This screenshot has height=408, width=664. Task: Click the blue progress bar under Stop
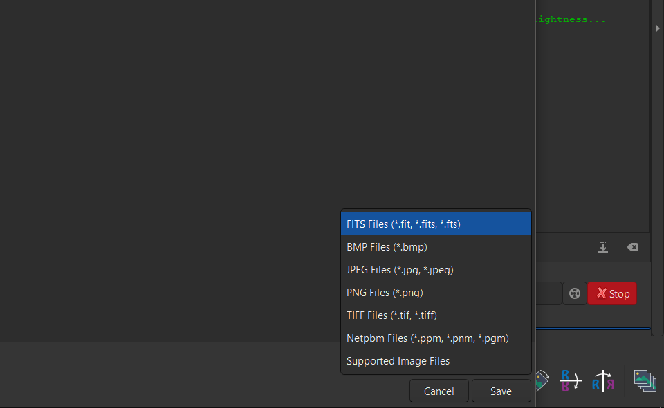click(x=595, y=328)
